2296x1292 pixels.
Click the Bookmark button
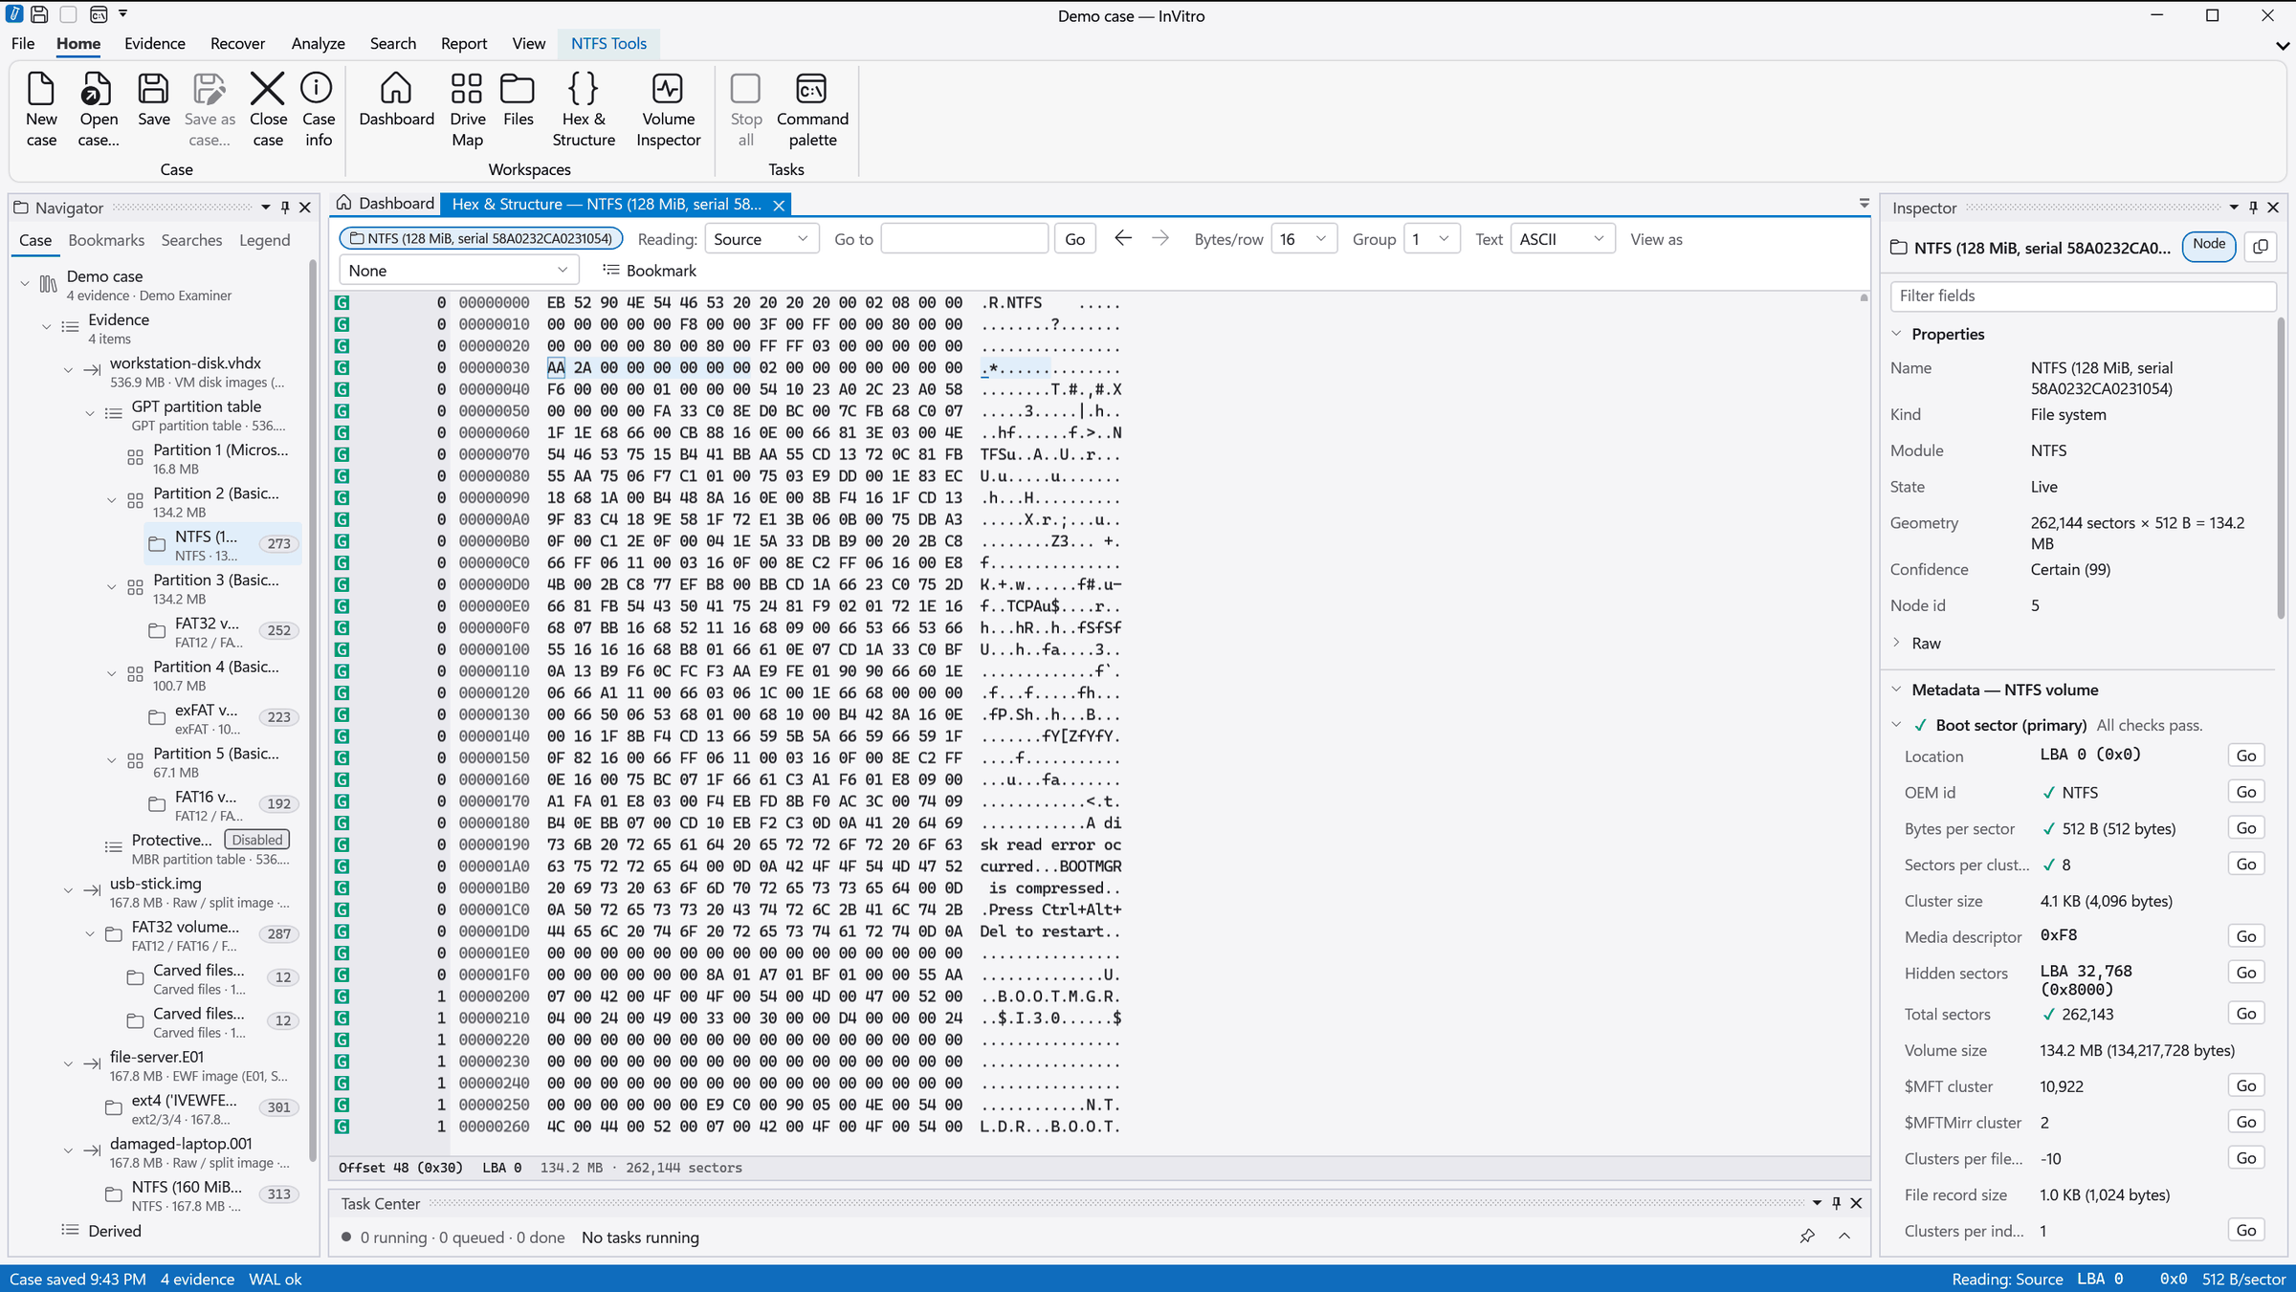tap(650, 271)
